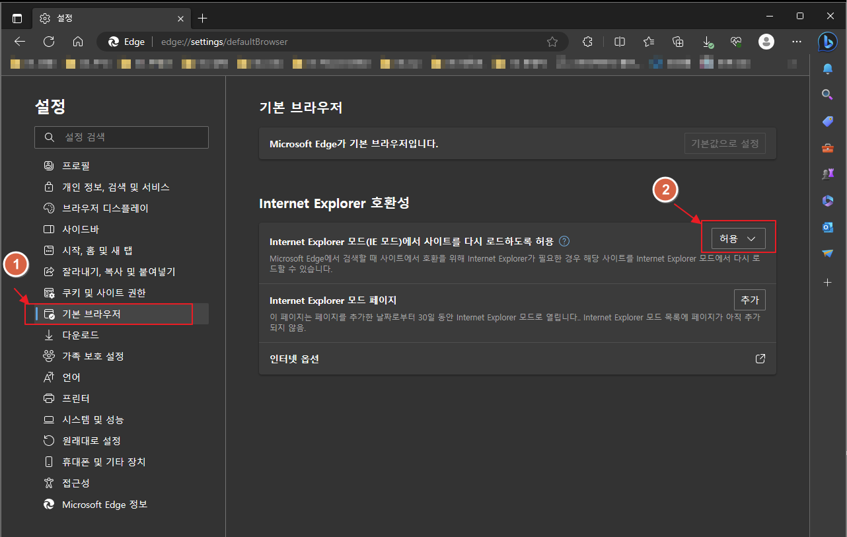This screenshot has height=537, width=847.
Task: Open the home page
Action: [78, 42]
